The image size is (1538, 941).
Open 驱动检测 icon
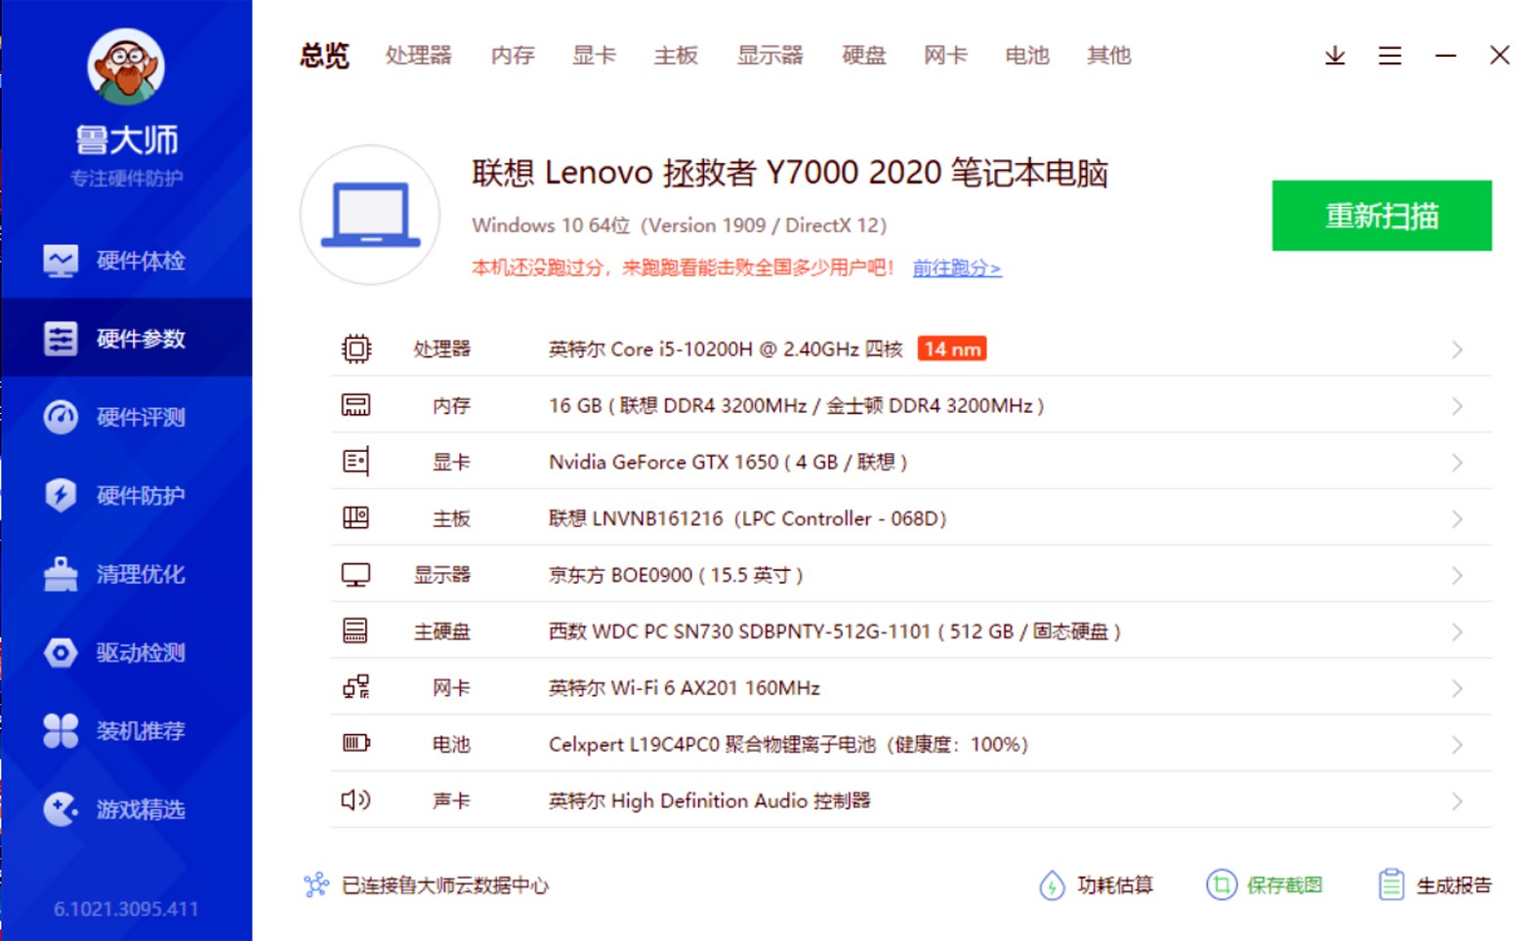click(x=61, y=652)
